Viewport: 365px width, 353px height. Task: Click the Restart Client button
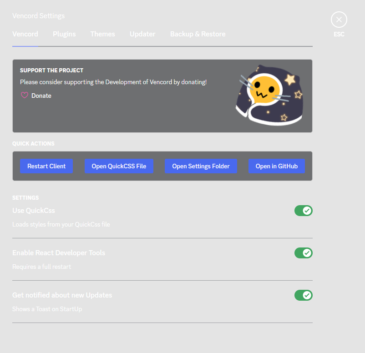(x=46, y=166)
